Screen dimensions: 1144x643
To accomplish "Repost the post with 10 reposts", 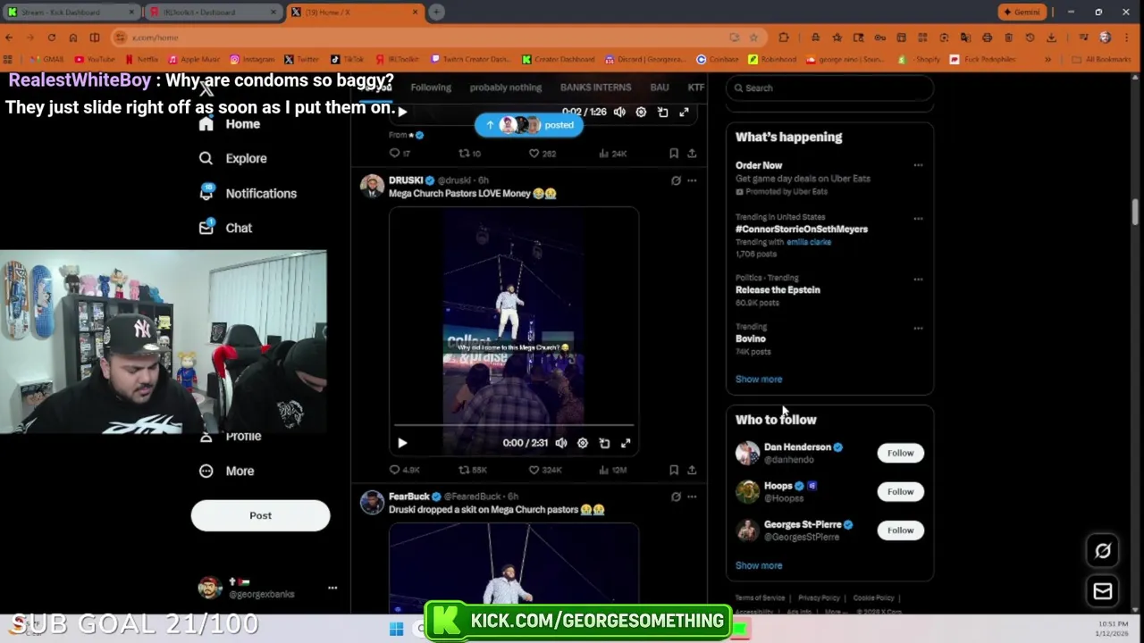I will tap(469, 154).
